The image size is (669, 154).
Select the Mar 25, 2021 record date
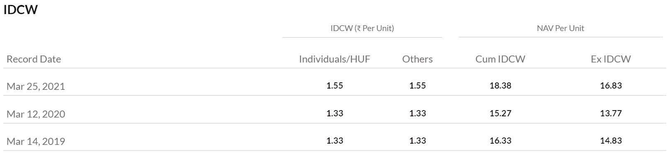[x=36, y=86]
